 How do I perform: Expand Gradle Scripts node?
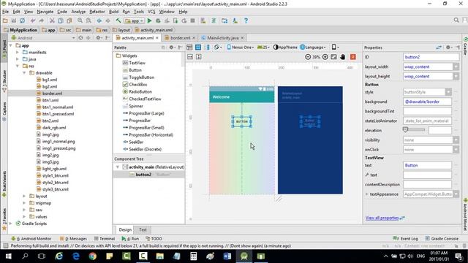click(x=11, y=224)
